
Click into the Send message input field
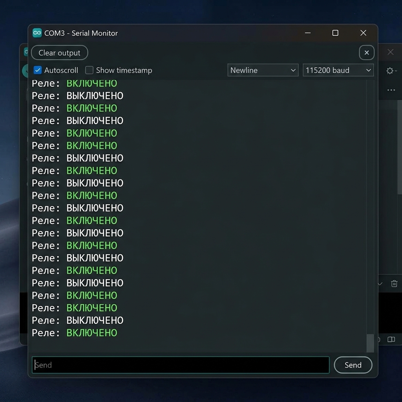click(181, 365)
